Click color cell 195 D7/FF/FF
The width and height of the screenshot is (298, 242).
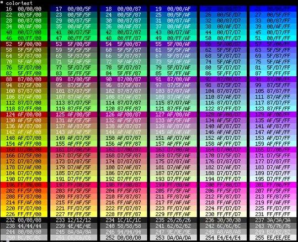[x=273, y=179]
